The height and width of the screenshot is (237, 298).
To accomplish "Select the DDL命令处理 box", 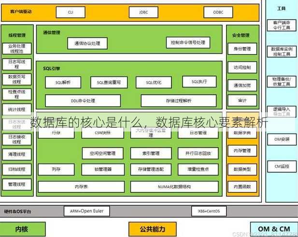I will (x=83, y=101).
